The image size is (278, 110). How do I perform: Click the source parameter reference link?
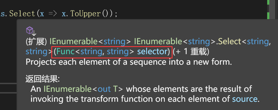tap(245, 99)
